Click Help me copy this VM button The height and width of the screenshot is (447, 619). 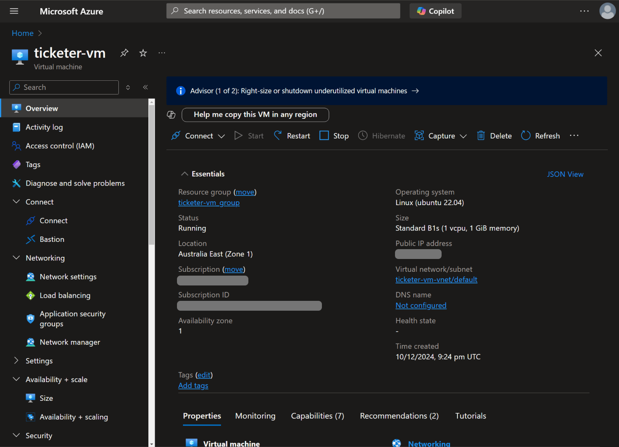click(x=255, y=115)
